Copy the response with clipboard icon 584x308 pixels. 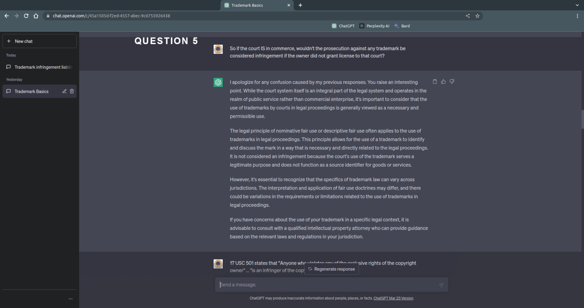435,82
